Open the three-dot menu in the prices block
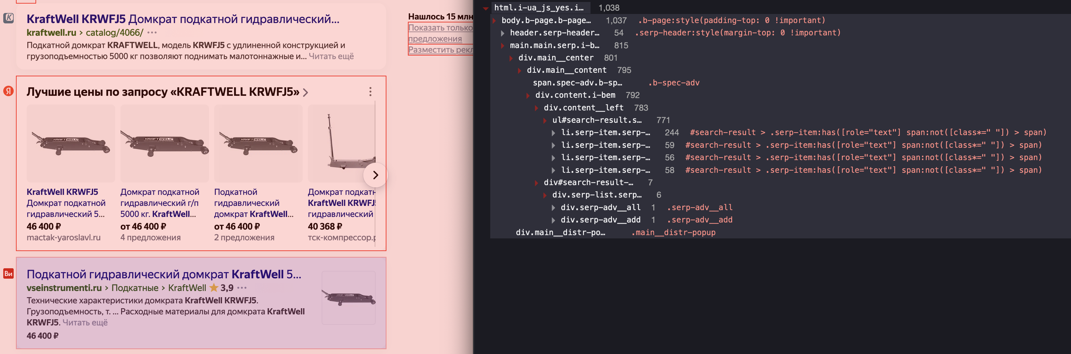 [x=370, y=92]
